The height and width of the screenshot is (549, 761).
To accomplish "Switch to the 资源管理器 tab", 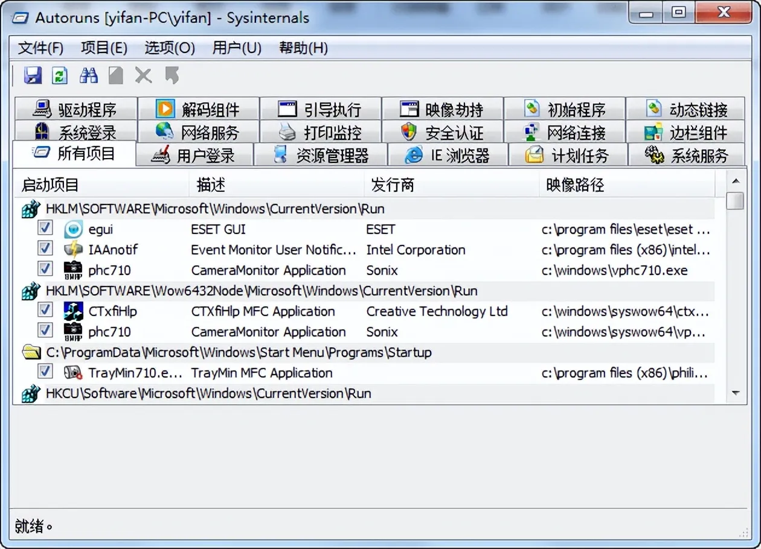I will pos(320,155).
